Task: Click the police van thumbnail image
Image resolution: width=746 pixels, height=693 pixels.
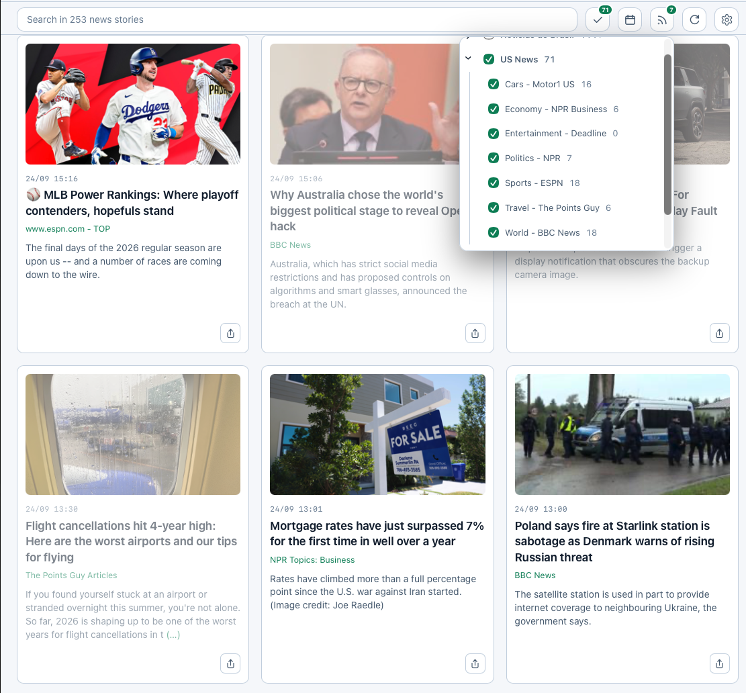Action: click(x=622, y=434)
